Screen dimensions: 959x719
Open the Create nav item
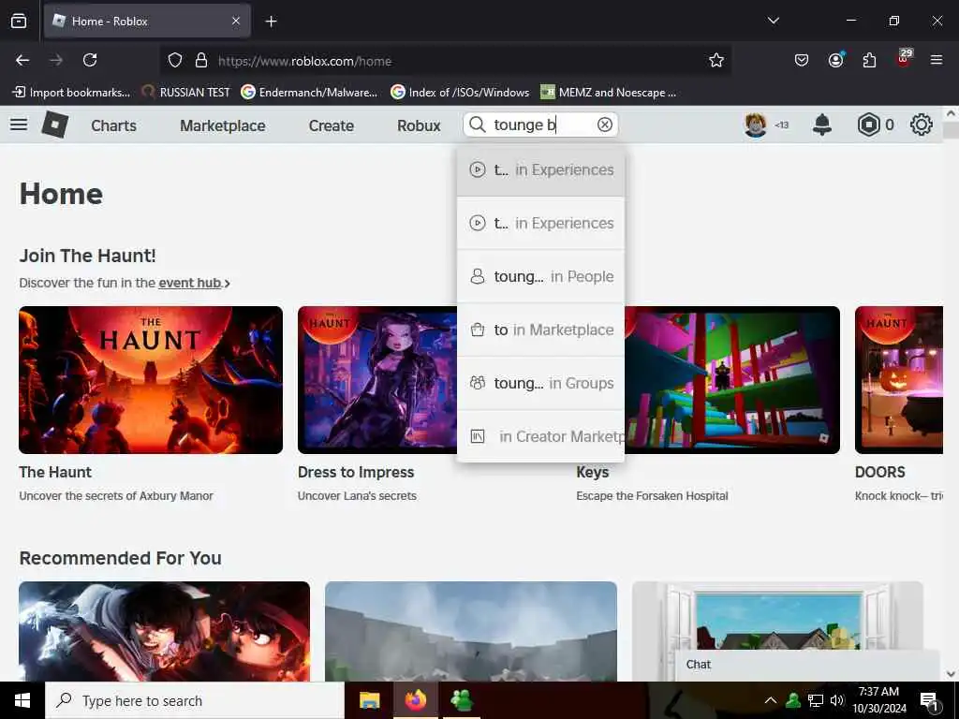tap(332, 125)
